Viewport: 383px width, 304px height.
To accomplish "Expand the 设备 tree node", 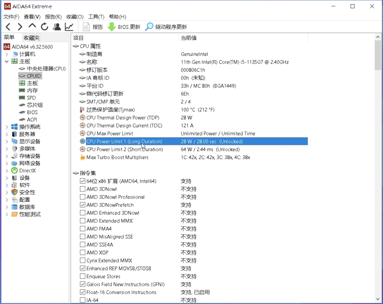I will (7, 178).
